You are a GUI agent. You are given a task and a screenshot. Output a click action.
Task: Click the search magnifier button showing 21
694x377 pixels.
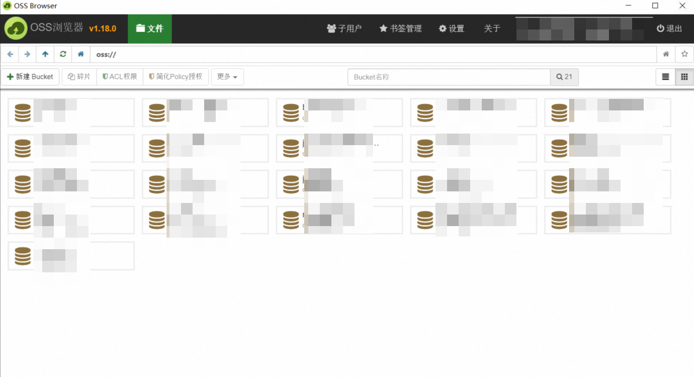pyautogui.click(x=564, y=77)
